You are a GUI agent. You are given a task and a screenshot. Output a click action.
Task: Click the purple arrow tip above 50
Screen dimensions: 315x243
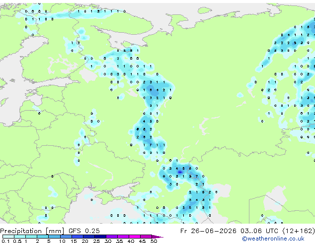click(157, 237)
